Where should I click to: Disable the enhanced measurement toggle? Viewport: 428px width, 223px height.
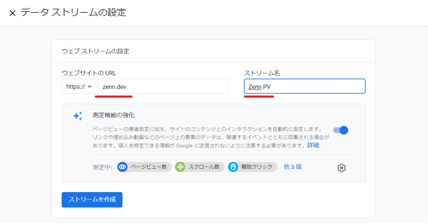341,130
